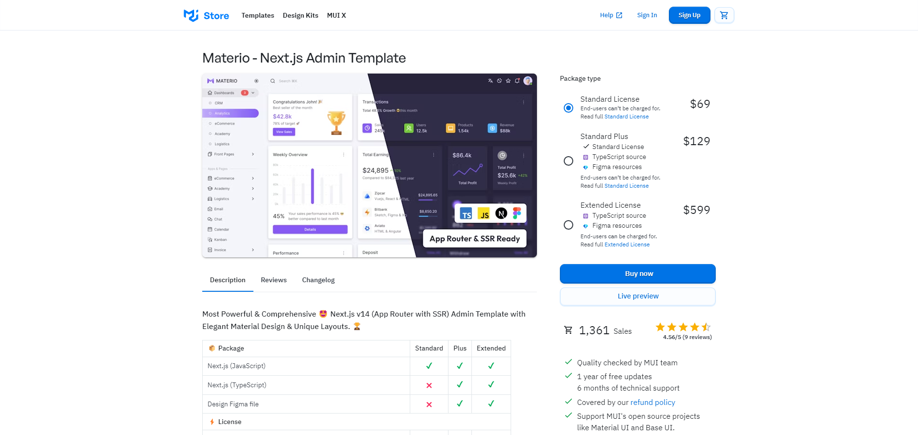Switch to the Changelog tab
Image resolution: width=918 pixels, height=435 pixels.
click(318, 280)
